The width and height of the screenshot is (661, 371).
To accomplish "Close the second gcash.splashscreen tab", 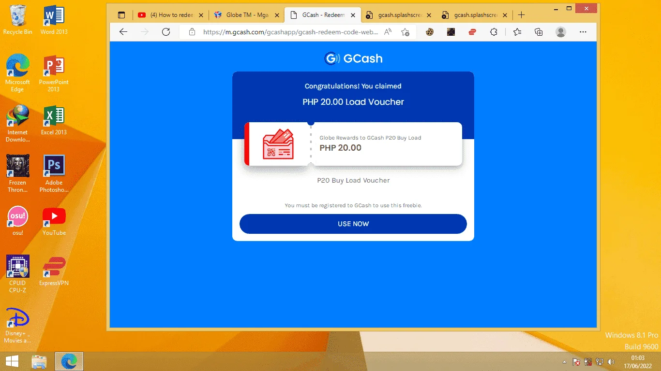I will (x=505, y=15).
